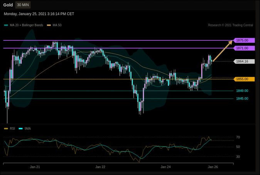Click the tan MA 50 legend swatch
The width and height of the screenshot is (260, 175).
[49, 25]
